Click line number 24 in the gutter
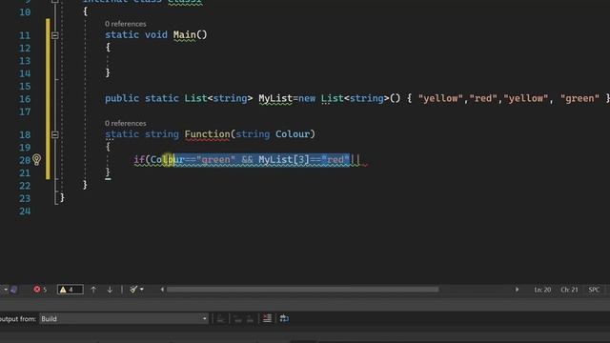Screen dimensions: 610x343 tap(25, 212)
